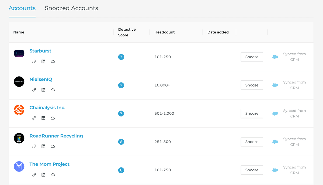This screenshot has height=185, width=323.
Task: Open the NielsenIQ account page
Action: coord(41,79)
